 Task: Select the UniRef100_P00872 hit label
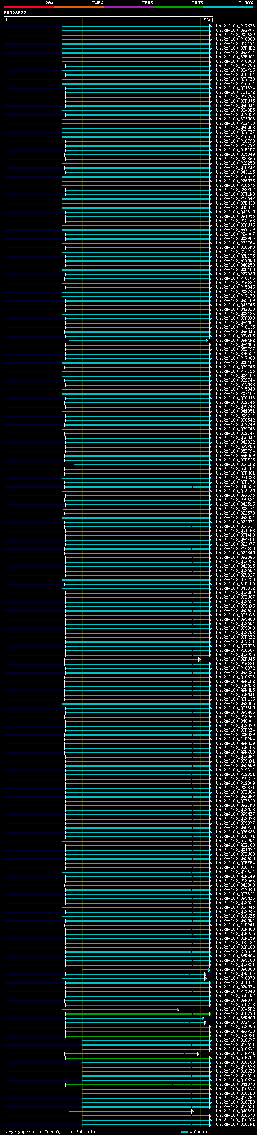(x=235, y=668)
